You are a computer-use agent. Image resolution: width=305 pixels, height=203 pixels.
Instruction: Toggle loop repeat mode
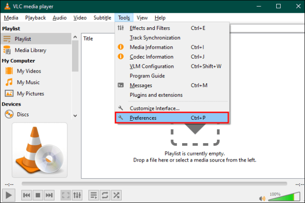[x=105, y=195]
